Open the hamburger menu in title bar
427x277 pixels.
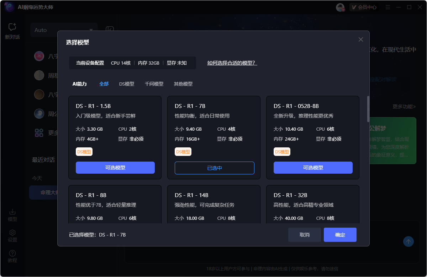pyautogui.click(x=388, y=7)
